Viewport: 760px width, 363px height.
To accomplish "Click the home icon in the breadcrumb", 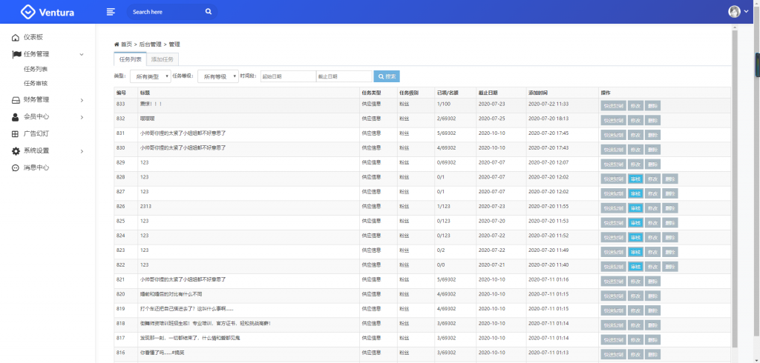I will coord(117,44).
